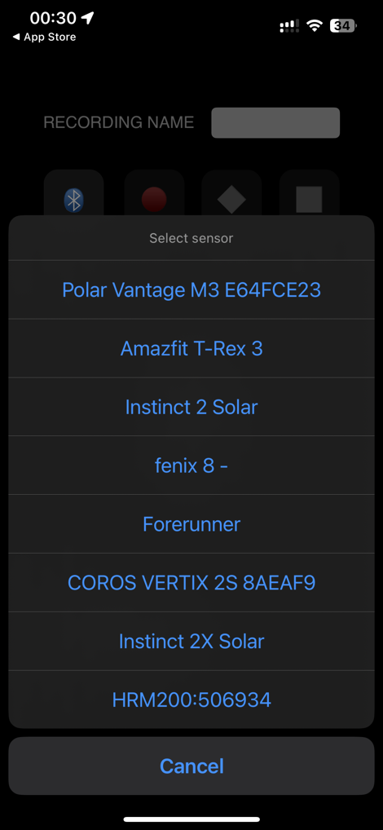Choose the Forerunner sensor
The image size is (383, 830).
coord(191,524)
